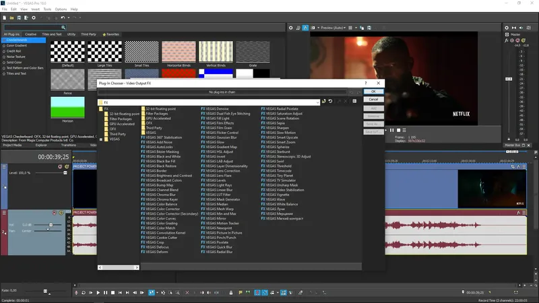Click the Lock Envelopes padlock icon
The height and width of the screenshot is (303, 539).
pyautogui.click(x=231, y=293)
